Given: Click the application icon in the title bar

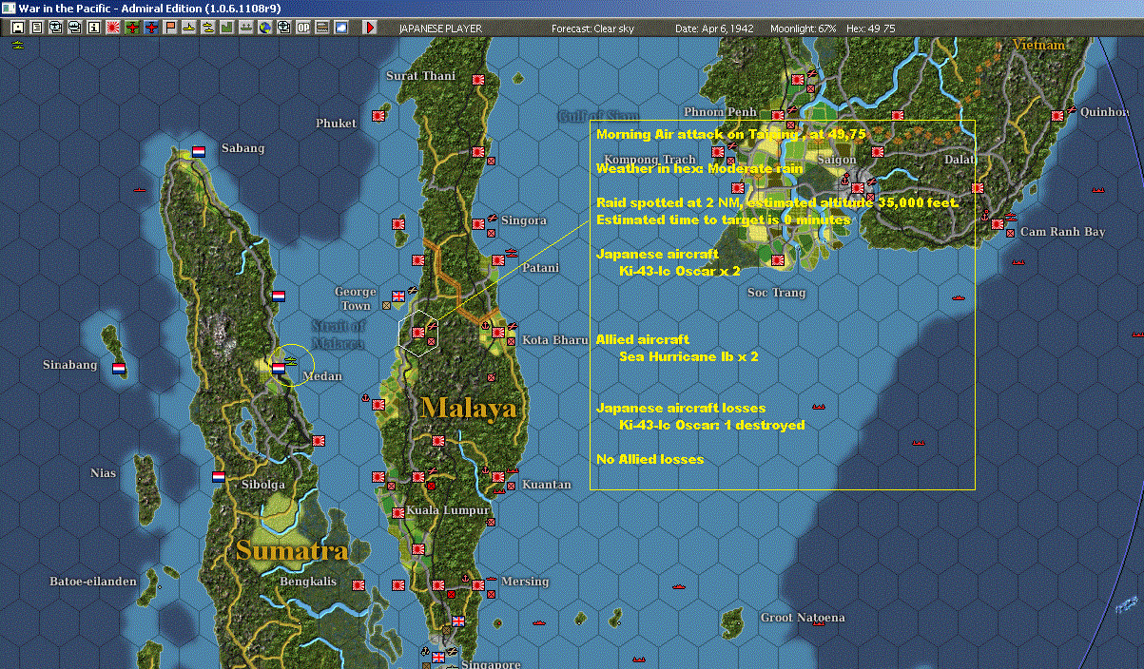Looking at the screenshot, I should (x=9, y=8).
